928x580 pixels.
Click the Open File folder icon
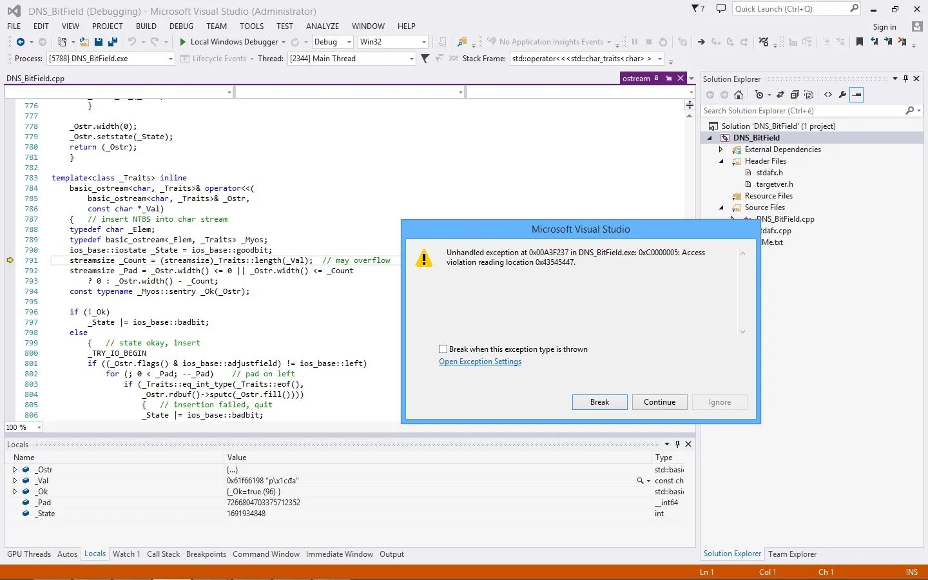pyautogui.click(x=84, y=42)
